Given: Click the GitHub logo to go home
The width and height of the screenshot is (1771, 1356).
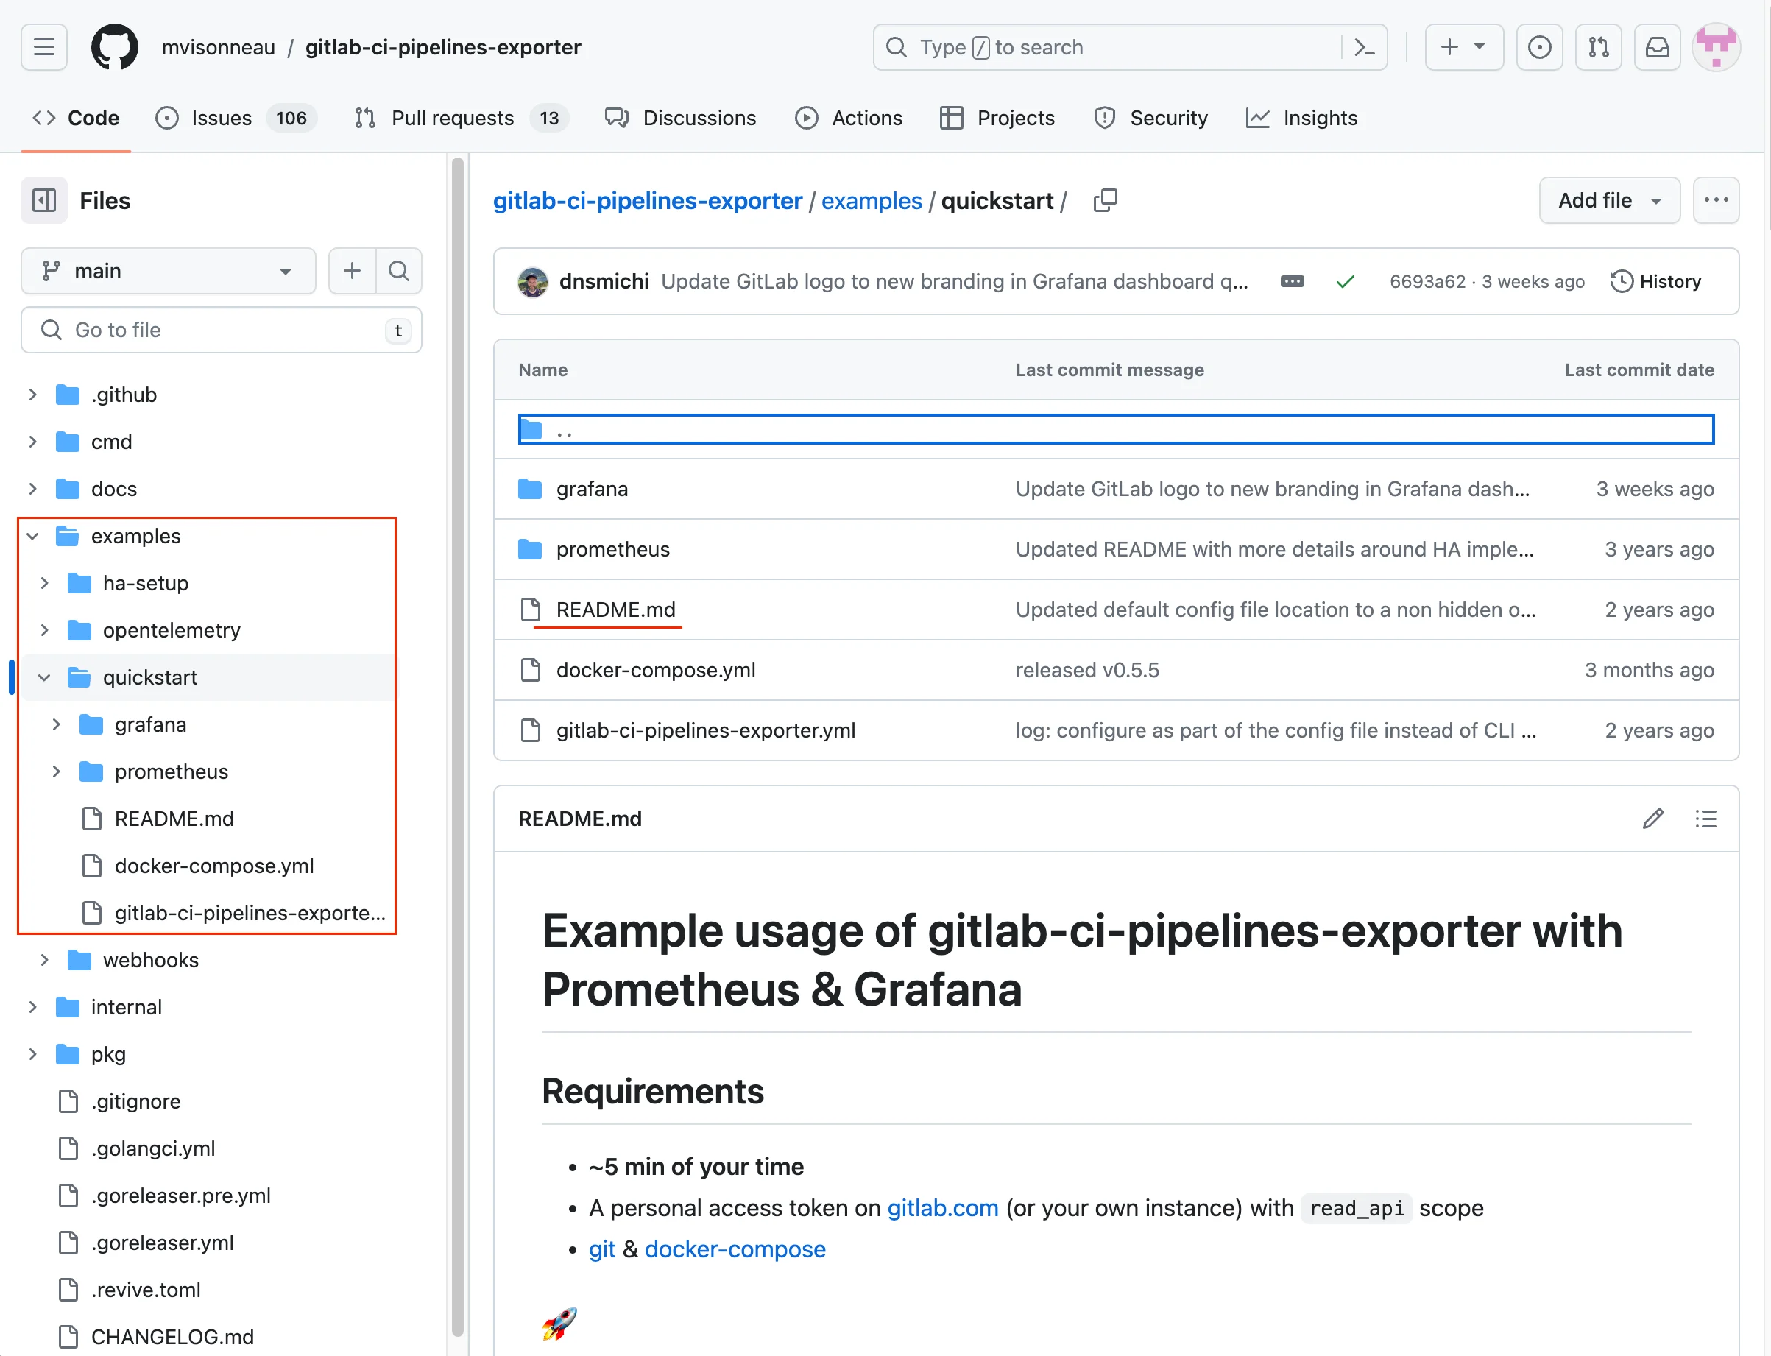Looking at the screenshot, I should pyautogui.click(x=115, y=48).
